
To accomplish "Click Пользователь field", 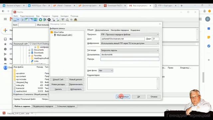I will tap(130, 55).
